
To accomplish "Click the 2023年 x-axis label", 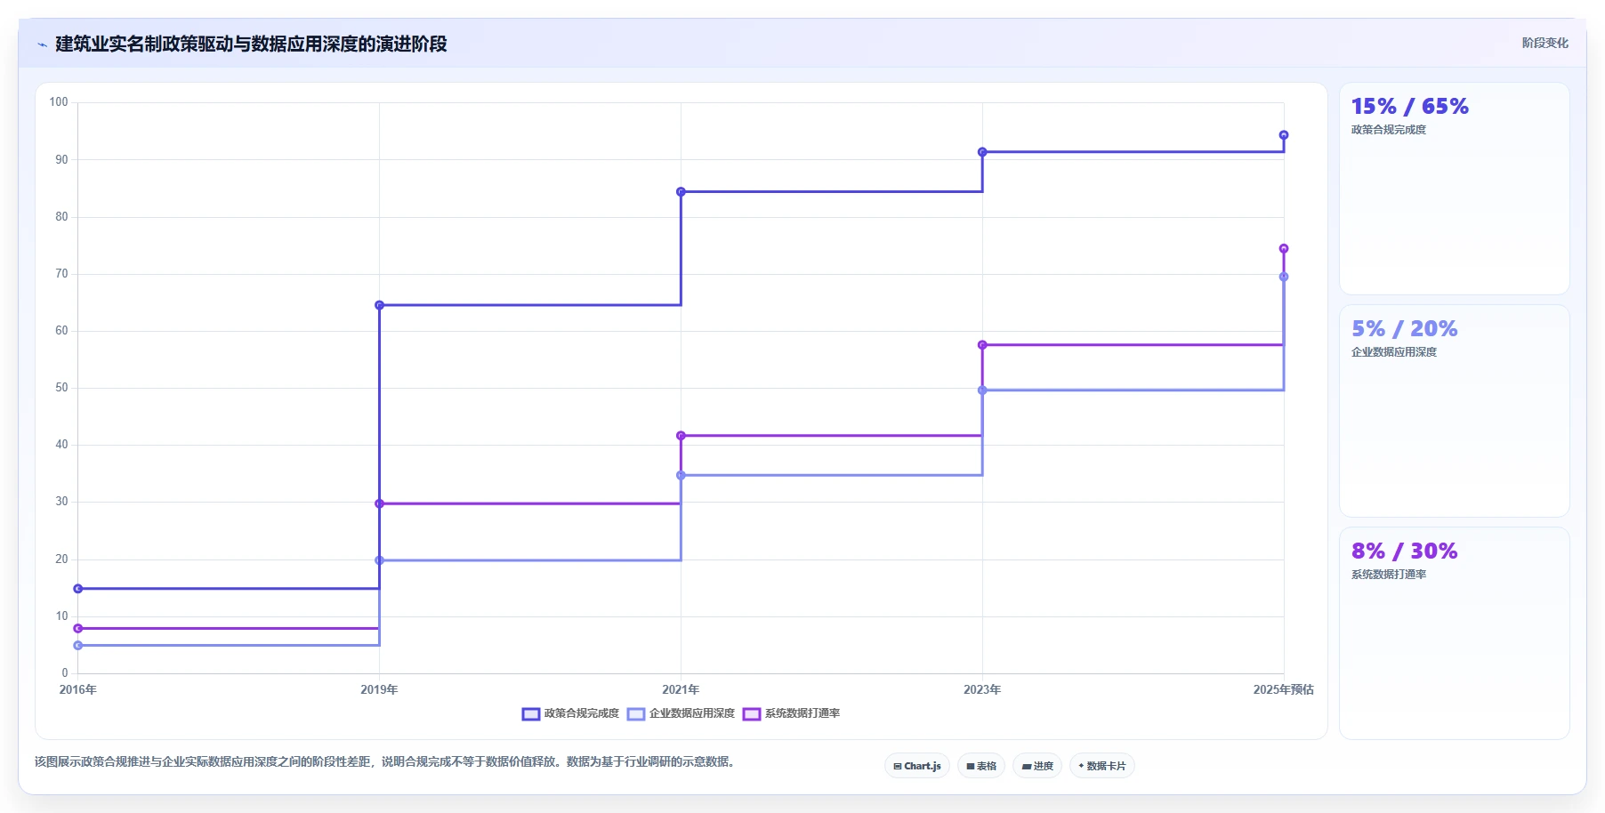I will tap(982, 689).
